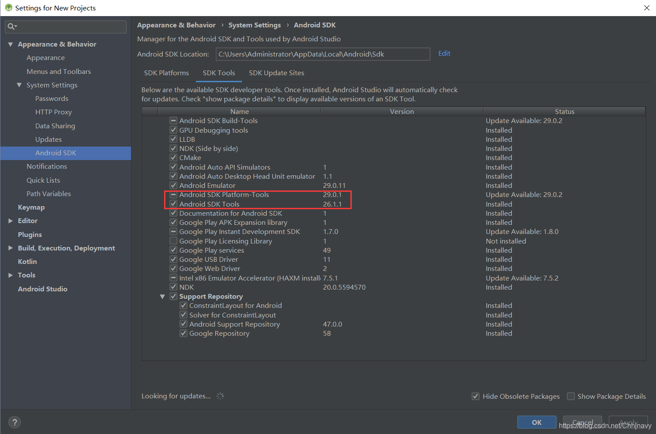Toggle Google USB Driver checkbox
Image resolution: width=656 pixels, height=434 pixels.
click(x=173, y=259)
